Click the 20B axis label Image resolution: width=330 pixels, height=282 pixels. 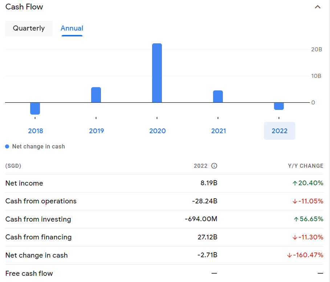point(317,49)
